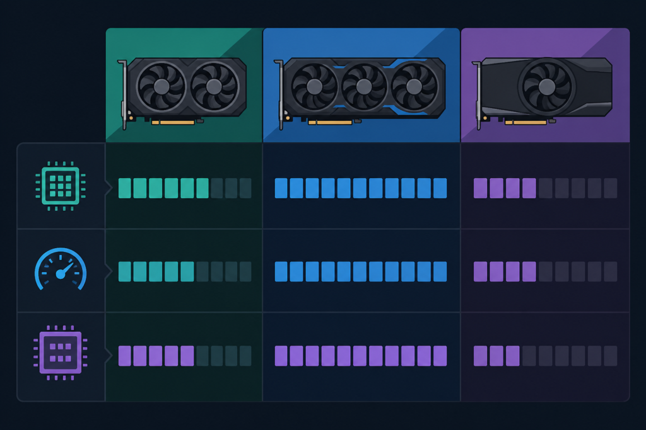Image resolution: width=646 pixels, height=430 pixels.
Task: Select the single-fan blower graphics card image
Action: (x=542, y=93)
